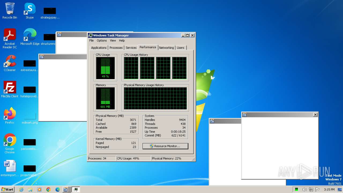The height and width of the screenshot is (193, 343).
Task: Click the Handles value 9404
Action: click(x=182, y=120)
